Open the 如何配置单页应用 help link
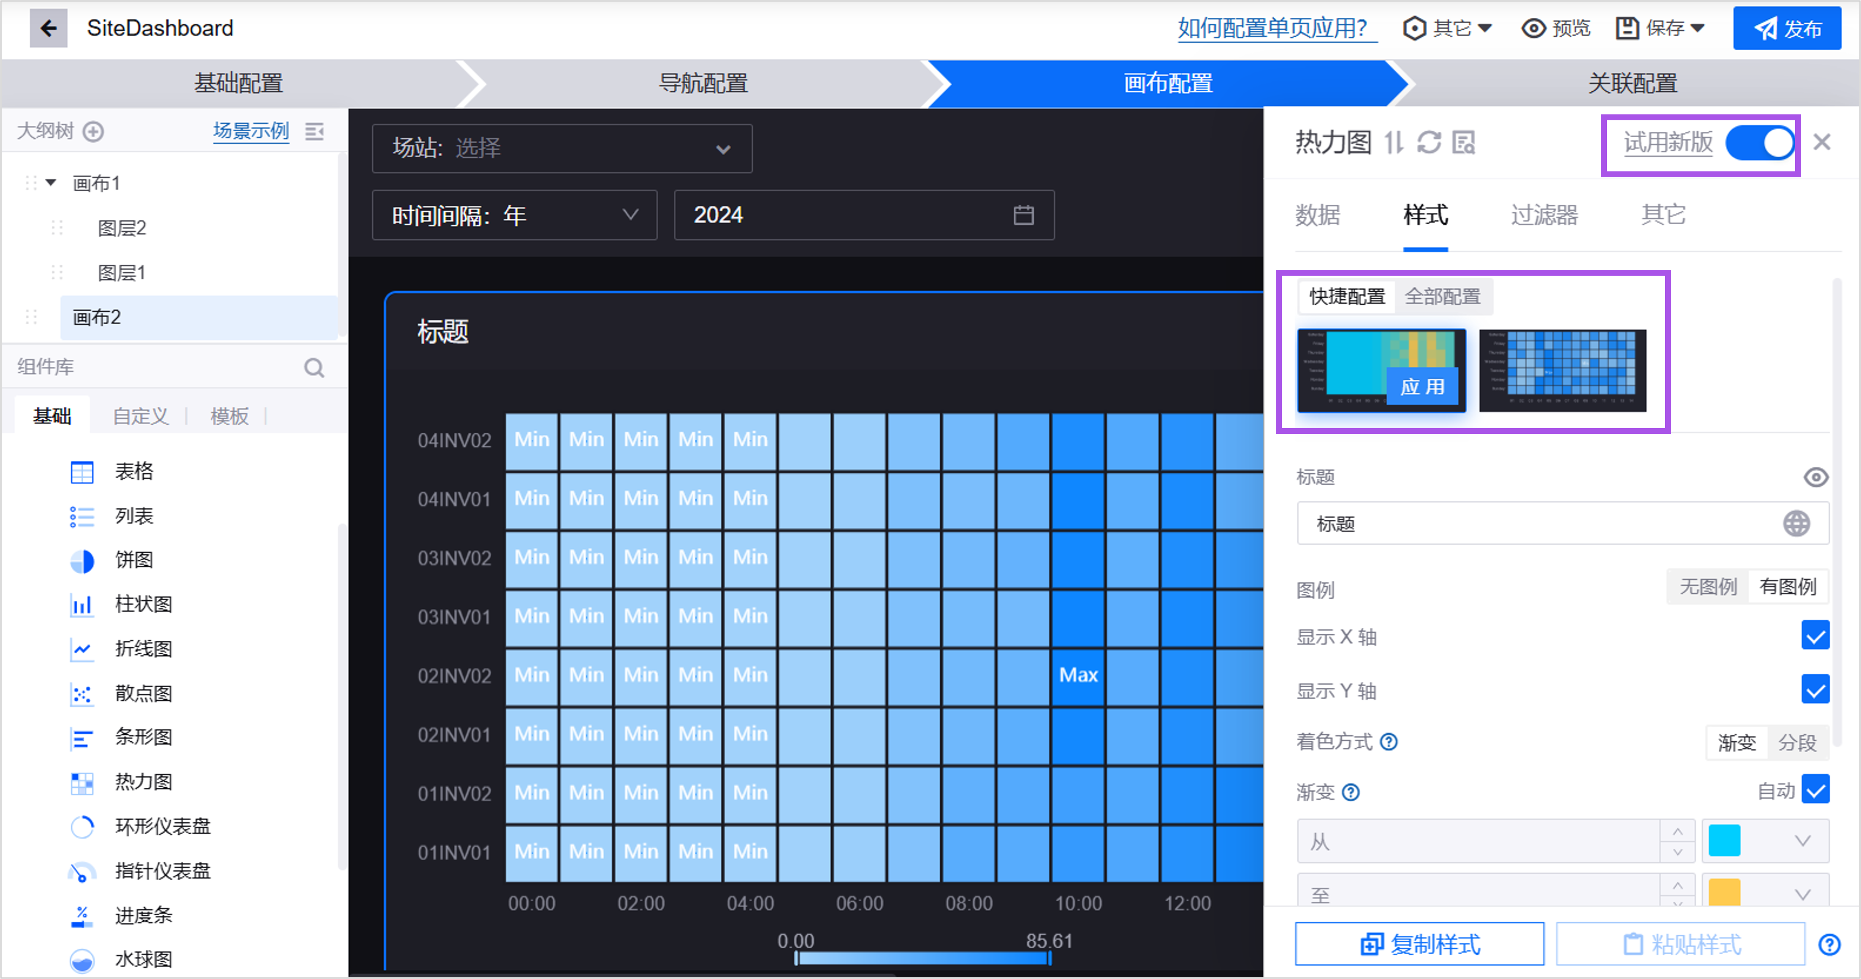This screenshot has width=1861, height=979. click(x=1276, y=28)
